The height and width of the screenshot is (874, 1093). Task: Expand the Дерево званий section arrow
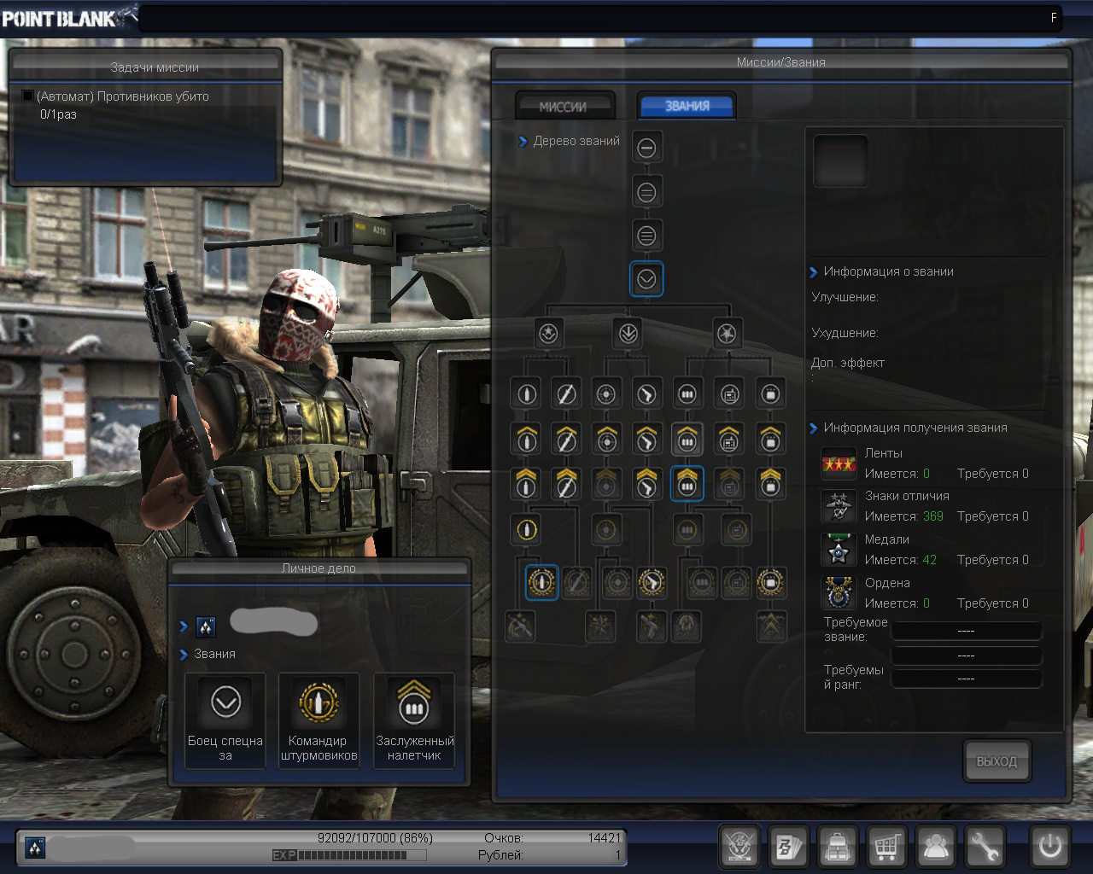coord(523,142)
